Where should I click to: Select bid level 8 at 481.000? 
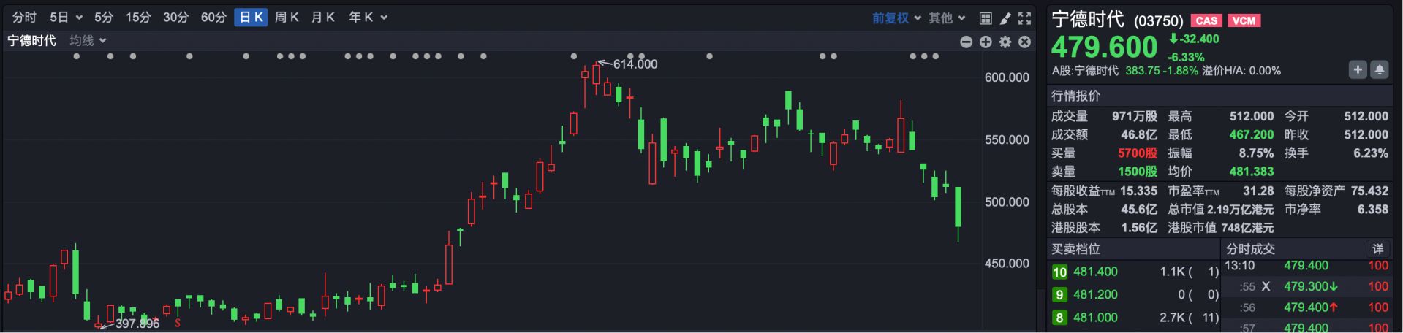coord(1135,317)
